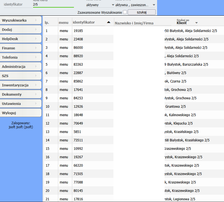224x202 pixels.
Task: Open the Wyszukiwarka sidebar menu
Action: (x=21, y=20)
